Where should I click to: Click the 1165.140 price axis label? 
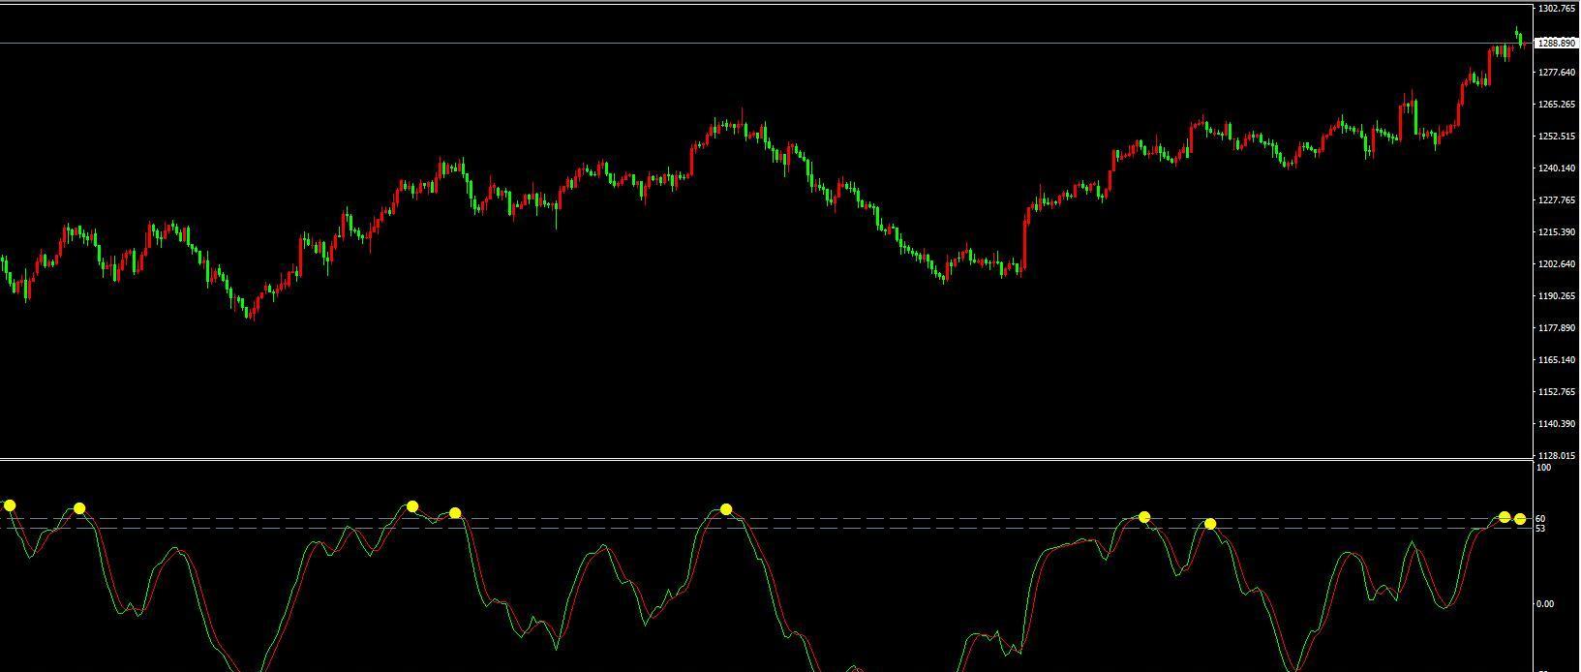click(1557, 360)
